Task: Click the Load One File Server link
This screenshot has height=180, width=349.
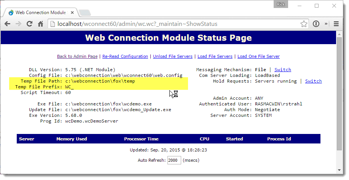Action: [258, 56]
